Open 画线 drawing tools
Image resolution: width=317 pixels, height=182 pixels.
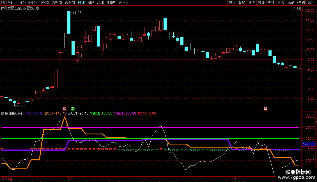[271, 3]
